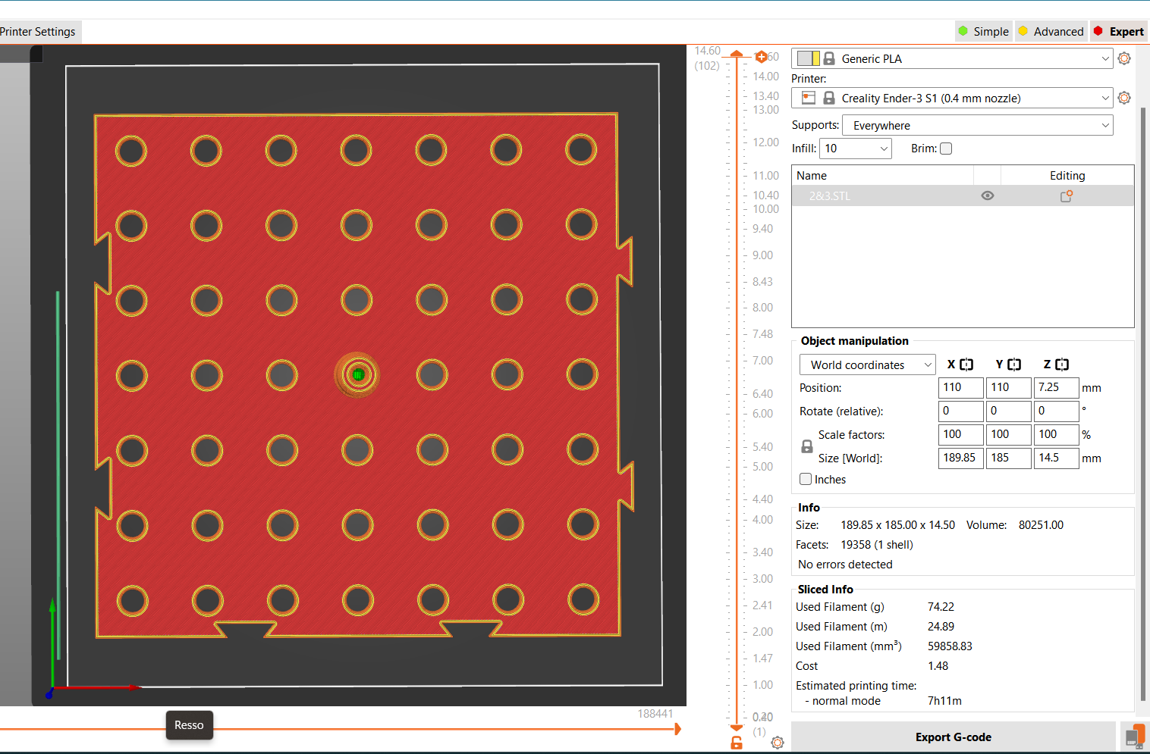Toggle the orange one-layer lock icon
1150x754 pixels.
tap(736, 743)
